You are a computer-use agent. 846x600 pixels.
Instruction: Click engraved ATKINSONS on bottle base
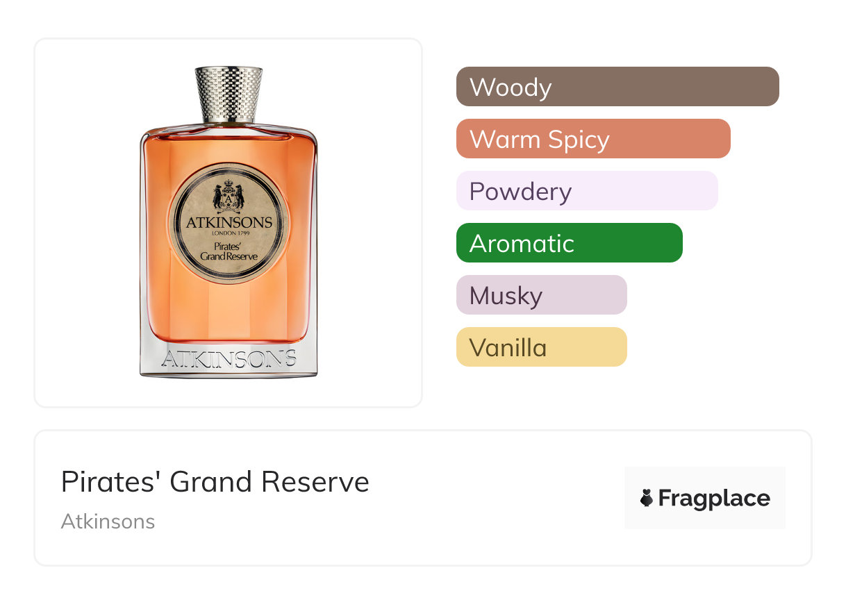[229, 359]
